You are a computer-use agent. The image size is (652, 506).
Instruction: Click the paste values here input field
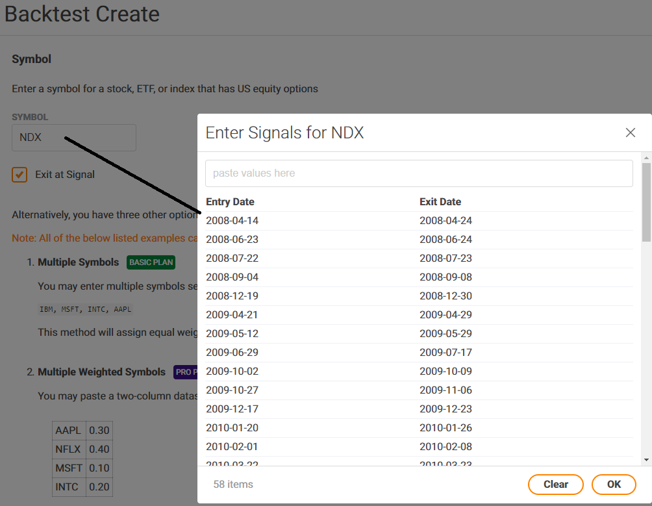coord(419,173)
